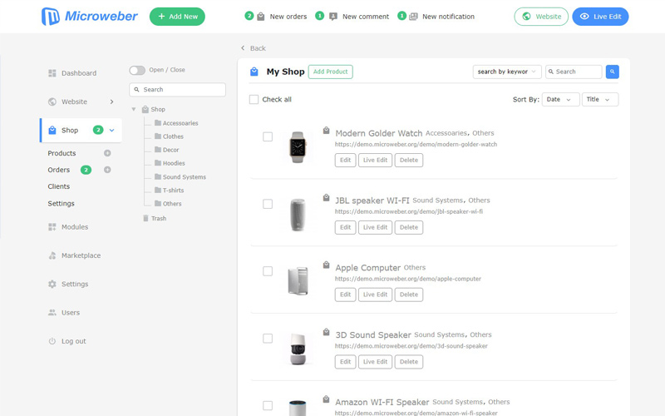This screenshot has width=665, height=416.
Task: Click the Add Product button
Action: click(x=330, y=72)
